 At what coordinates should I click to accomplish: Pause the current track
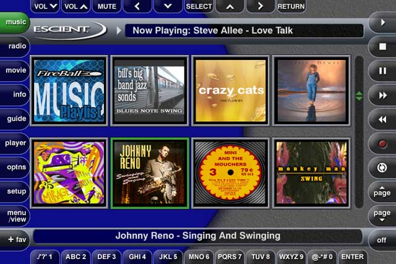pyautogui.click(x=382, y=70)
